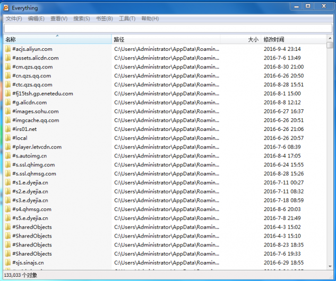Select folder icon for #sjs.sinajs.cn
The width and height of the screenshot is (336, 281).
[8, 262]
